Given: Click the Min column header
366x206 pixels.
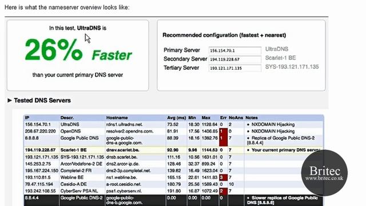Looking at the screenshot, I should point(192,118).
